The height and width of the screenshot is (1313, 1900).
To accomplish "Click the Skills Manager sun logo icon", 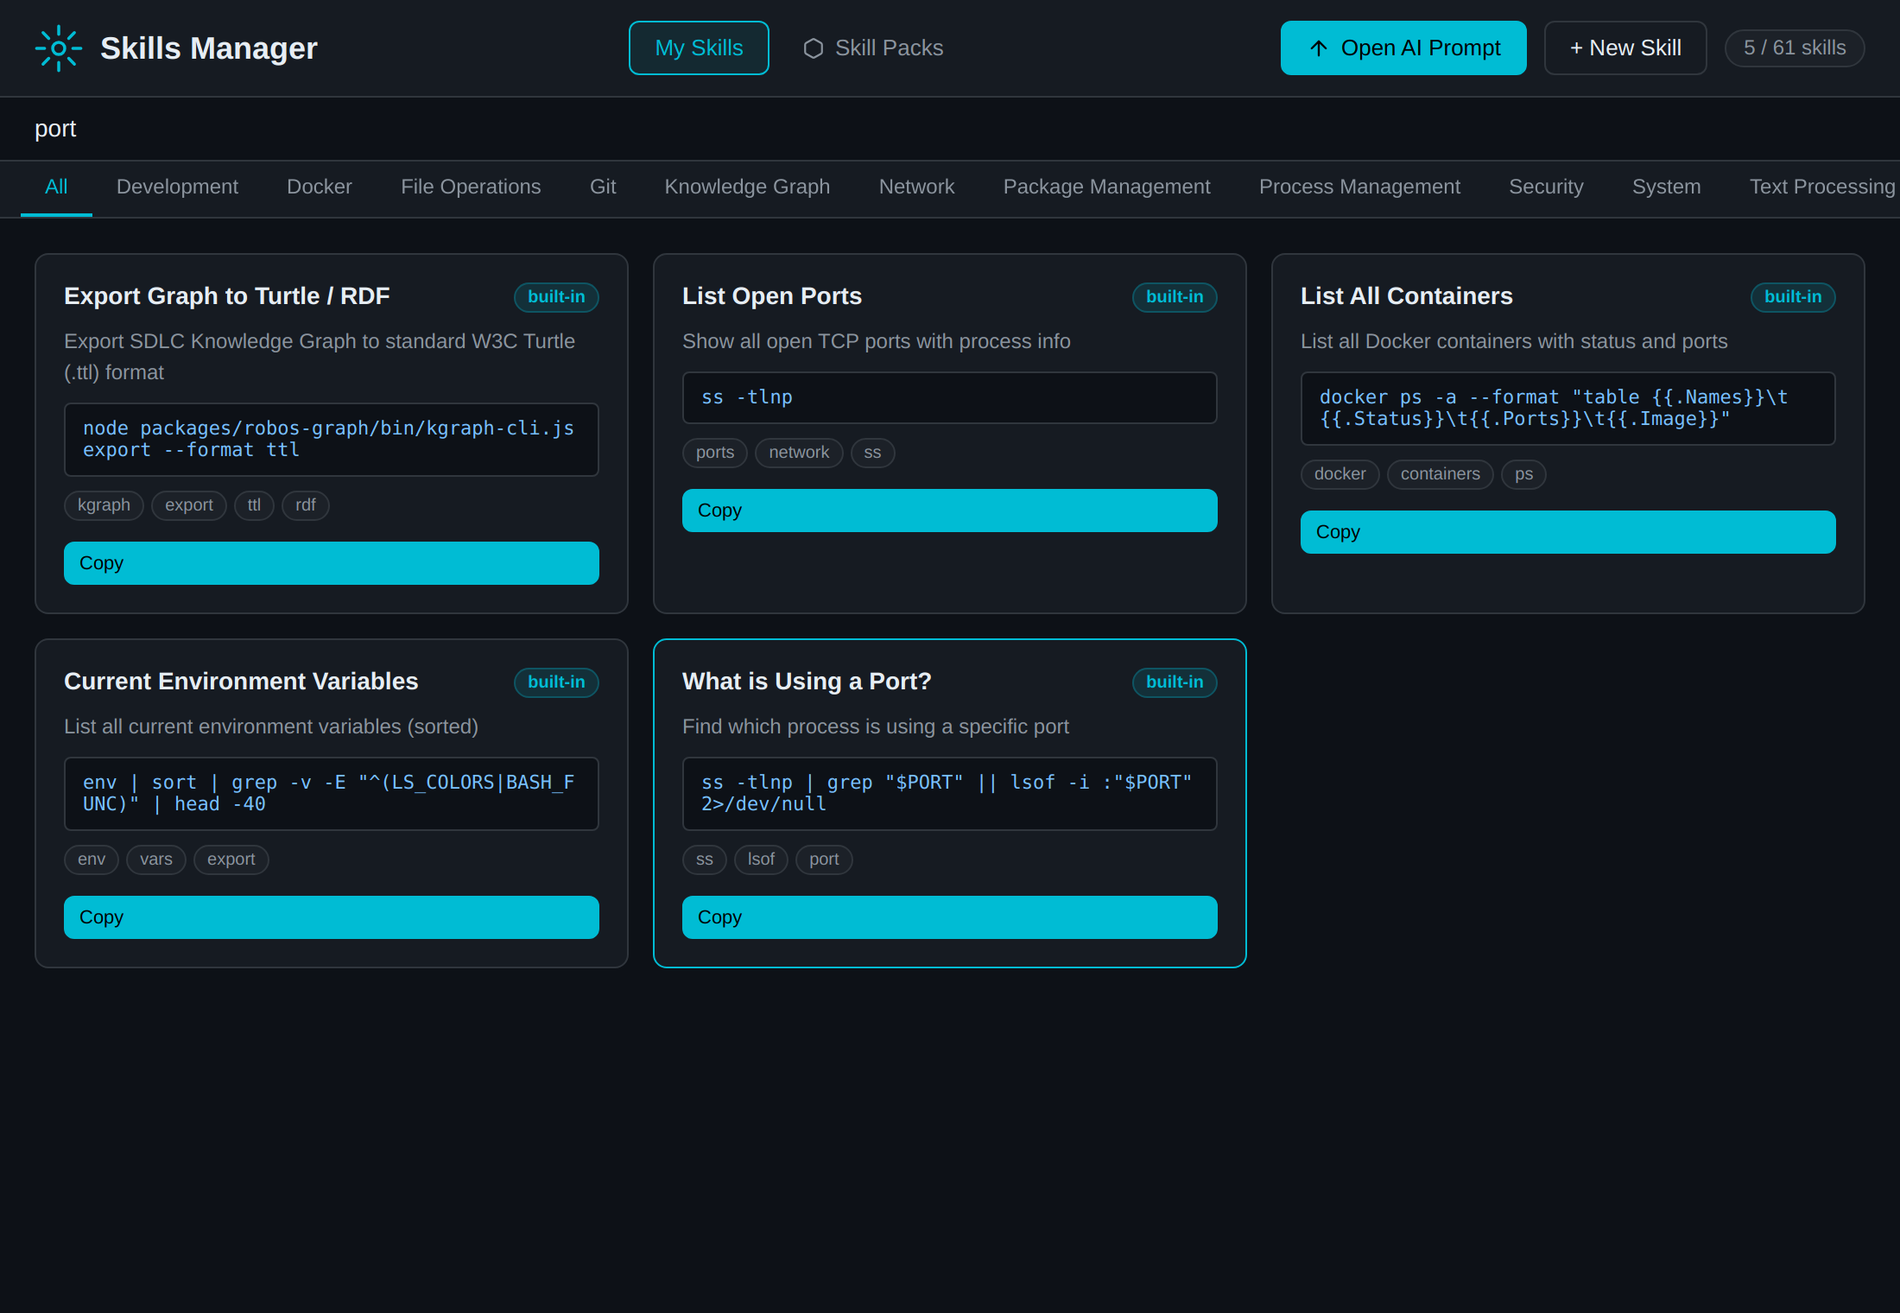I will (x=59, y=48).
